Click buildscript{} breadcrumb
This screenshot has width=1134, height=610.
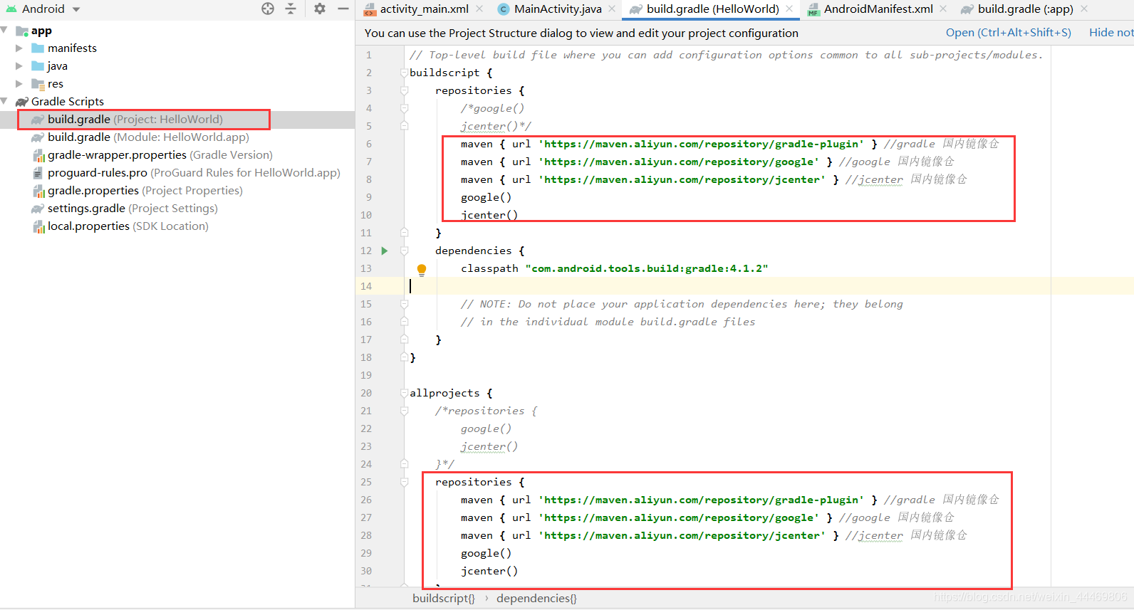444,599
